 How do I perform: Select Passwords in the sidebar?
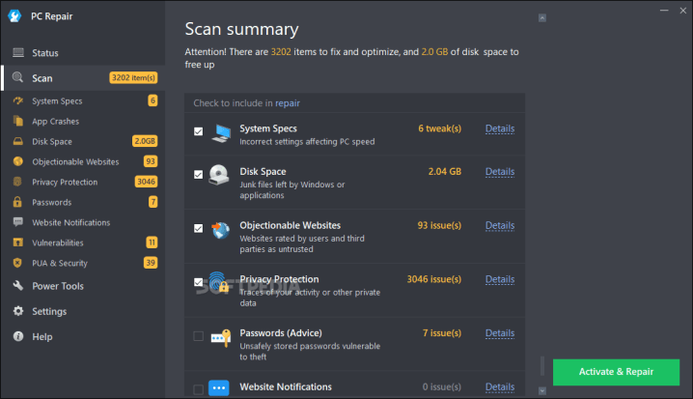(83, 202)
